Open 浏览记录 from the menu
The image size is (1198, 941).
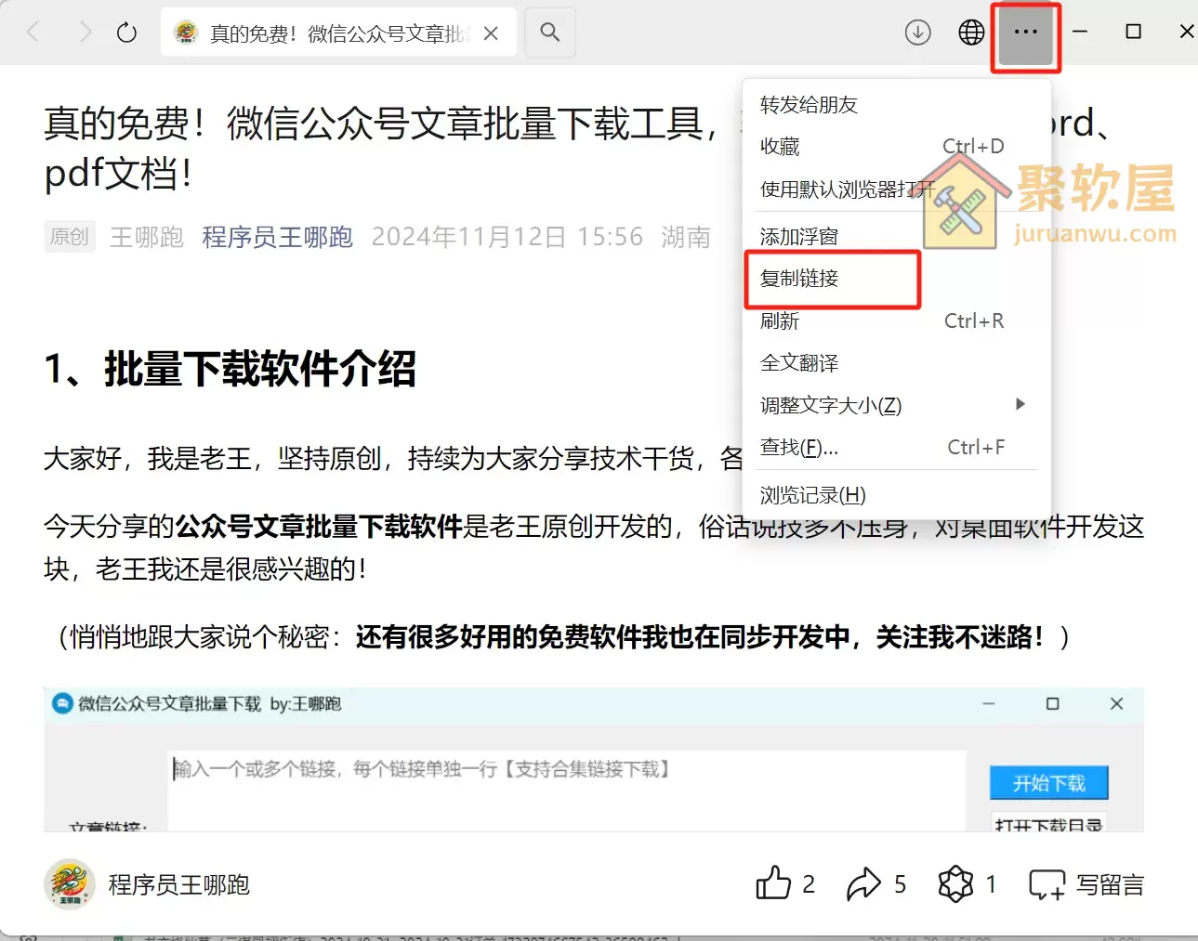(810, 494)
